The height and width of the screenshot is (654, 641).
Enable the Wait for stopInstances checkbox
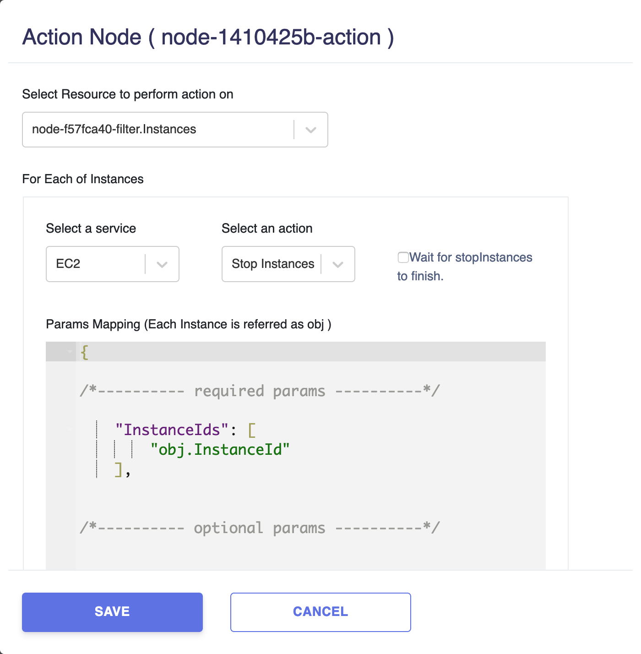coord(403,257)
